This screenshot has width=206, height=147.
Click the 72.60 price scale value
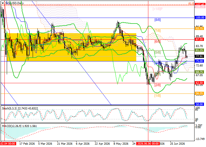coord(199,65)
